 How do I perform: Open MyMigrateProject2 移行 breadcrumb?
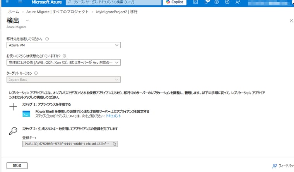[116, 12]
